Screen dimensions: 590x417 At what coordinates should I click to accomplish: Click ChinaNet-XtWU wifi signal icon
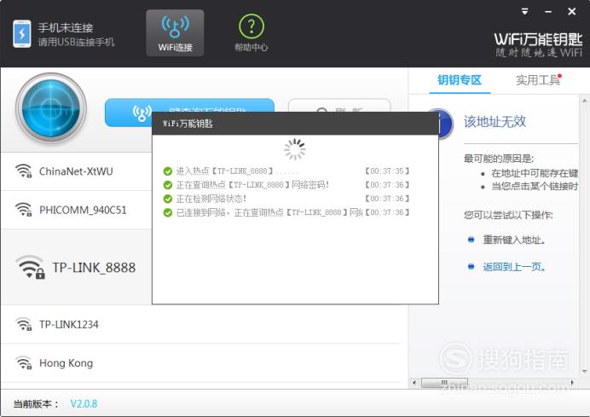click(x=23, y=171)
